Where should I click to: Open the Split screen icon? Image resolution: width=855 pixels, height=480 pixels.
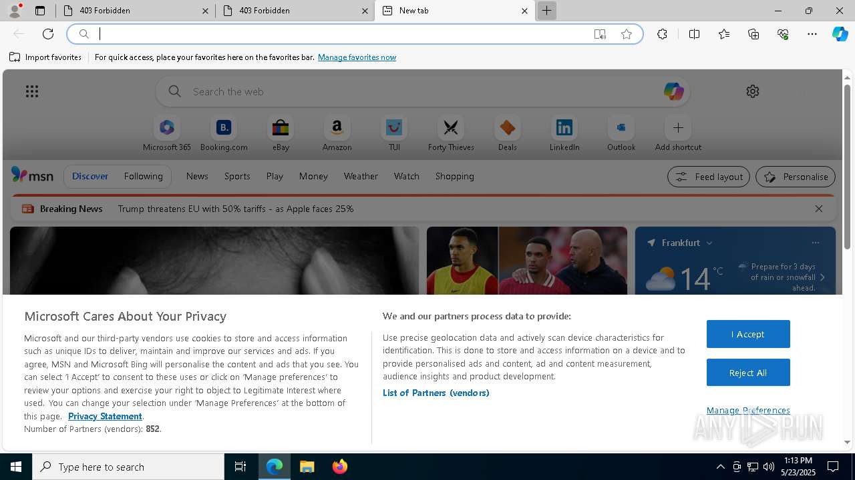tap(694, 34)
